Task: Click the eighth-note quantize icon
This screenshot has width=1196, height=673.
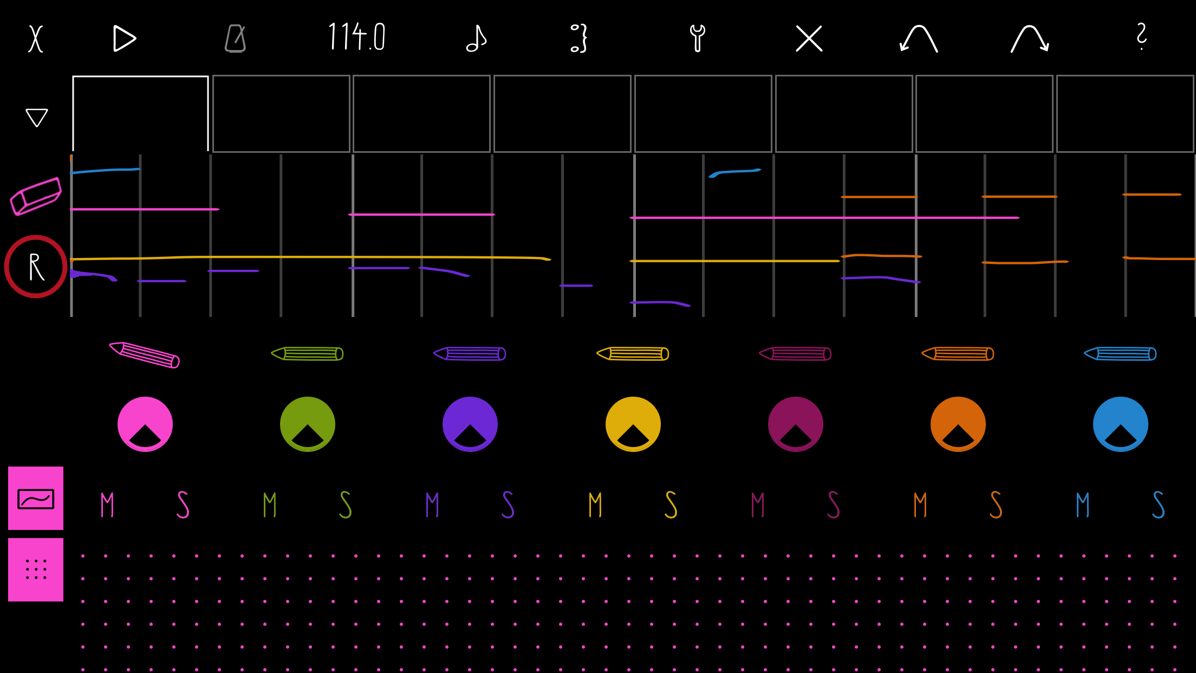Action: [476, 38]
